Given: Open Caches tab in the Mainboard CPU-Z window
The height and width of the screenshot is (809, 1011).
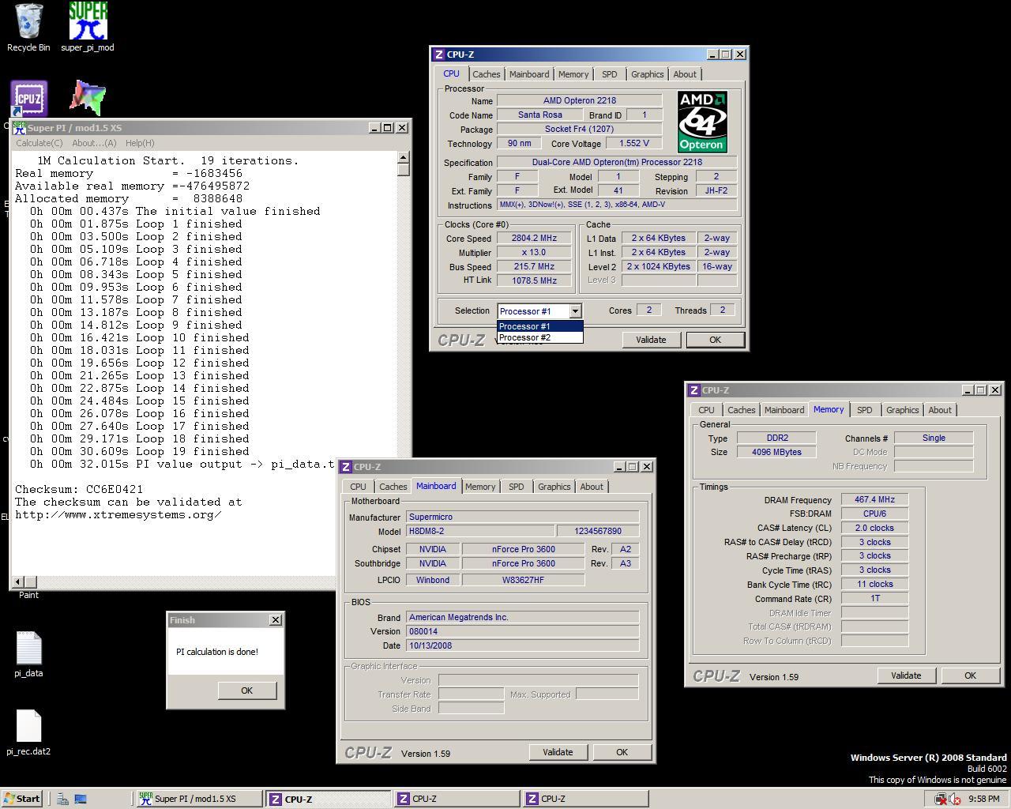Looking at the screenshot, I should click(x=393, y=487).
